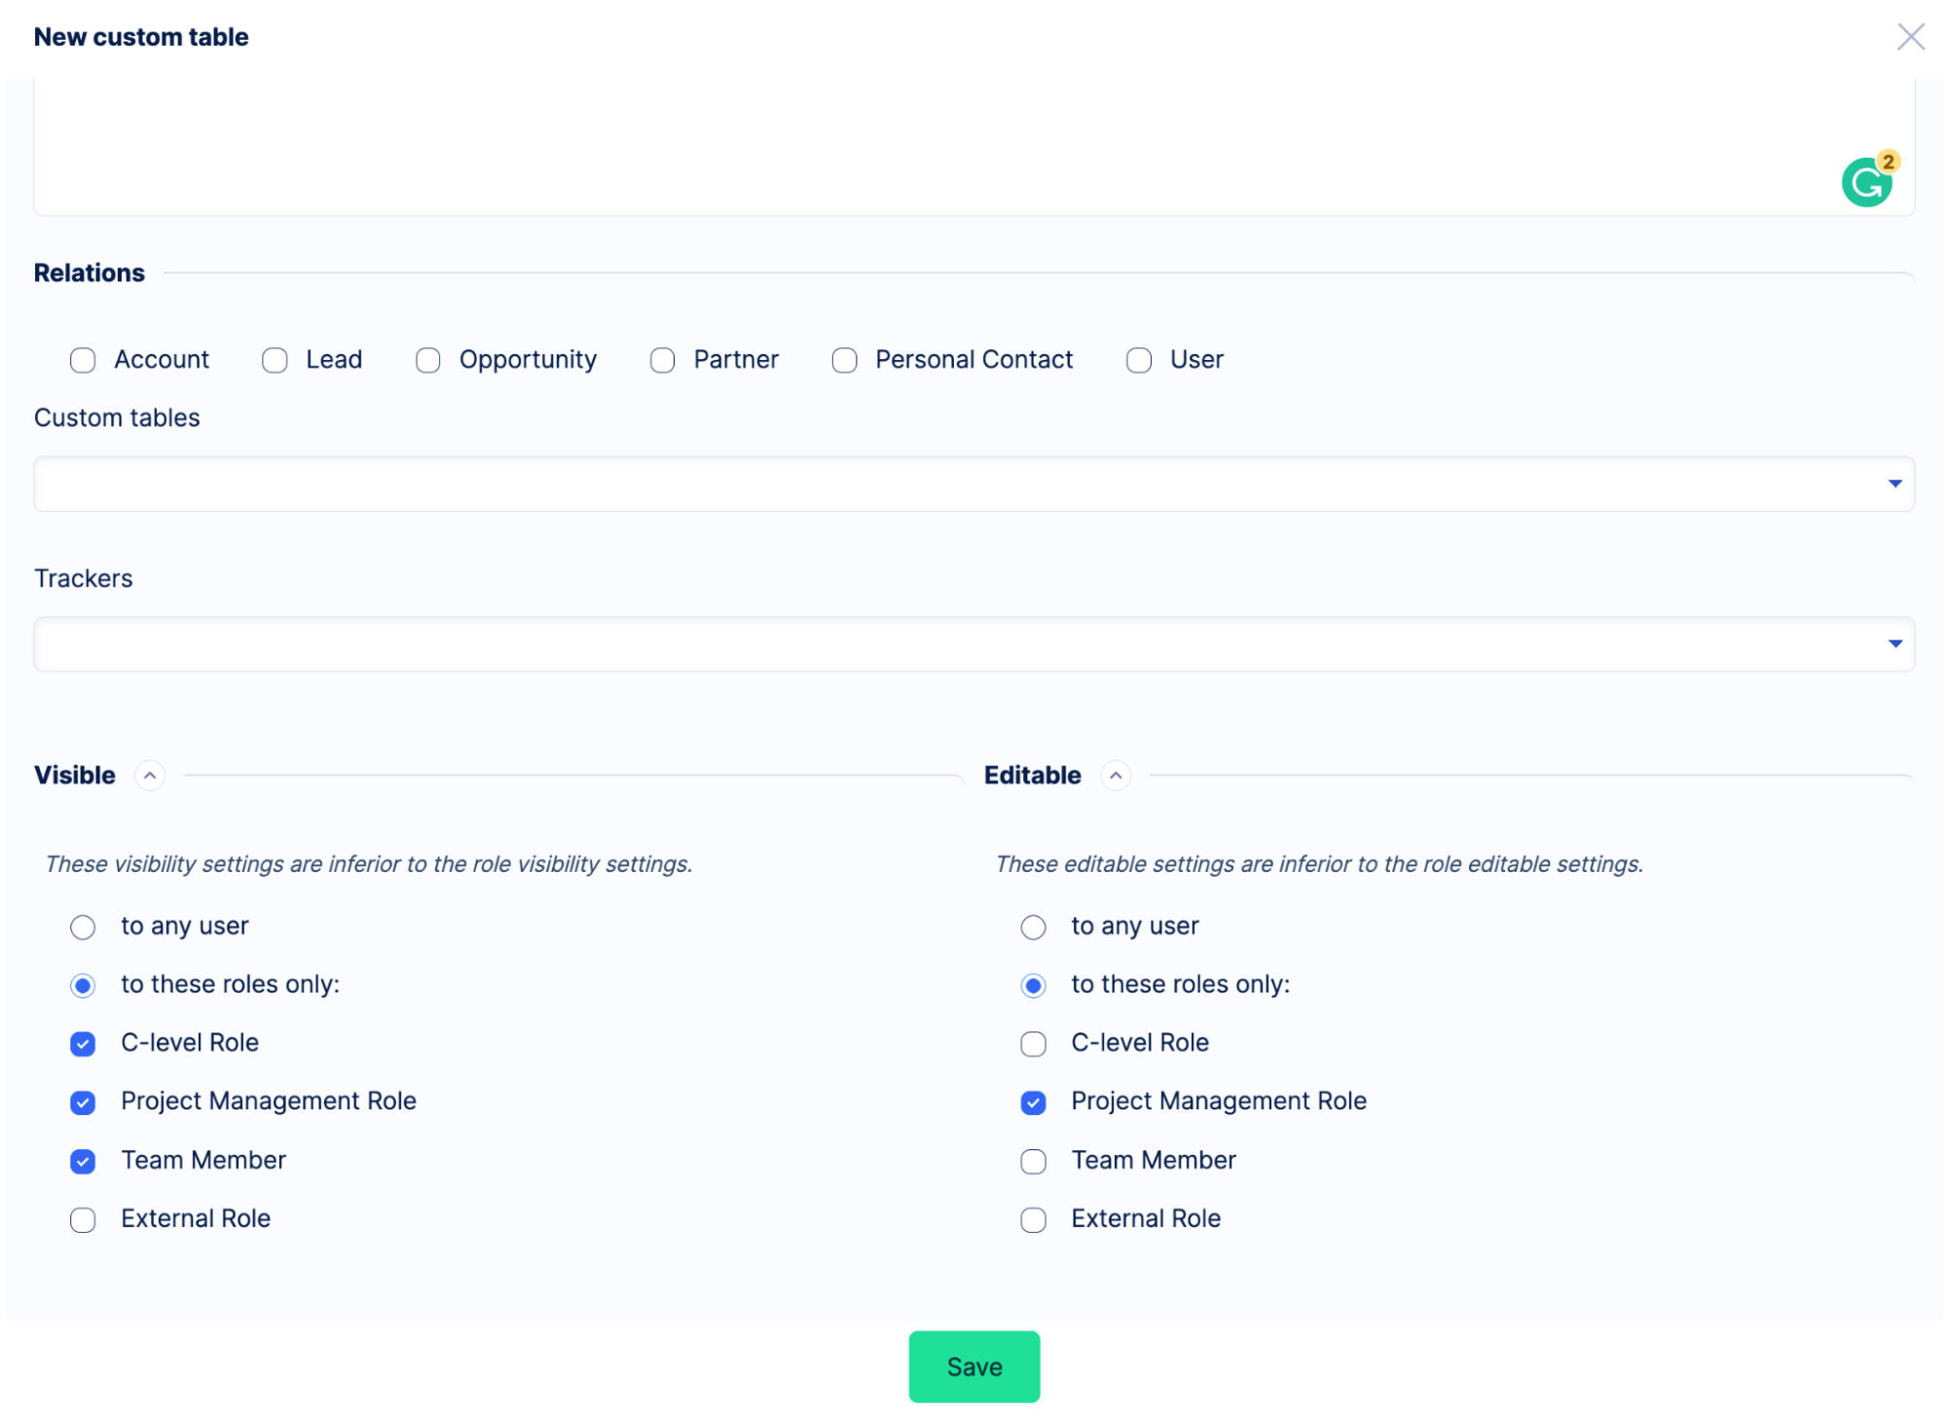
Task: Collapse the Editable section chevron
Action: [x=1116, y=776]
